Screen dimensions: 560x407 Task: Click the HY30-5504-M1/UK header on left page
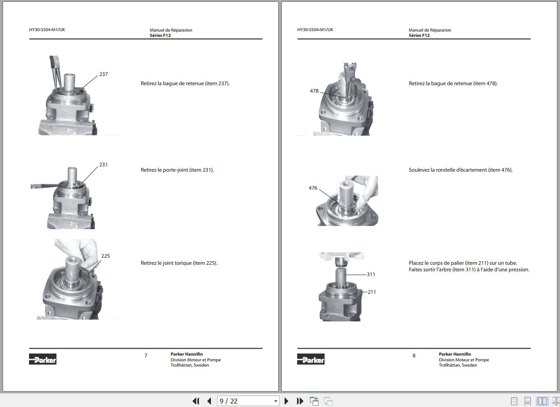pos(47,30)
